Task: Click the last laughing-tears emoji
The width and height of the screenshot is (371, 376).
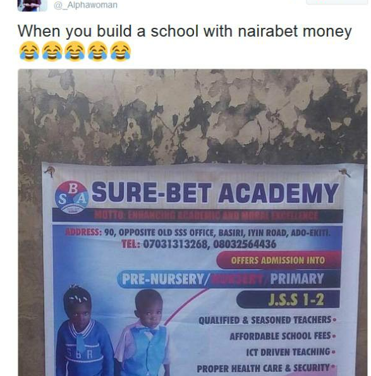Action: [120, 51]
